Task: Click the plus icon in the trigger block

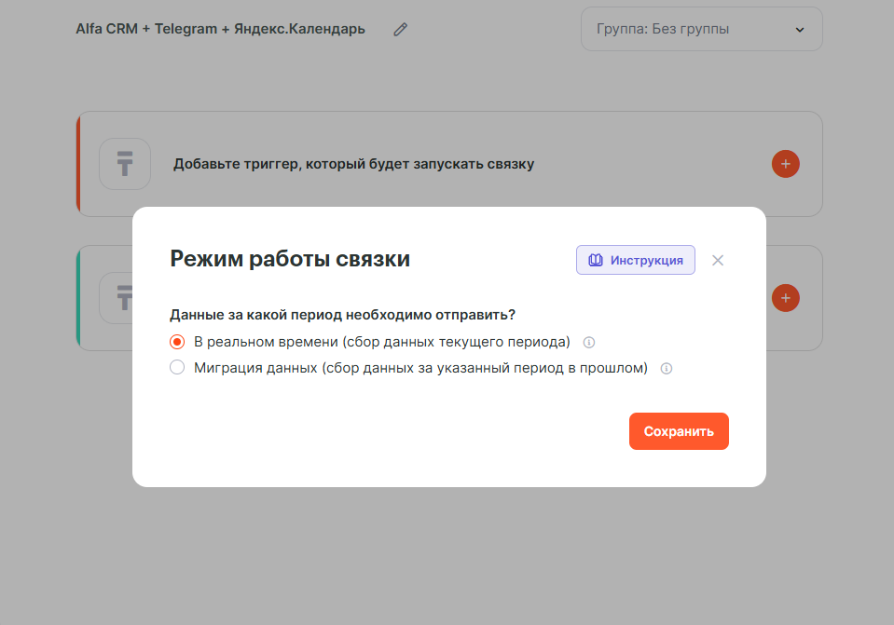Action: coord(785,164)
